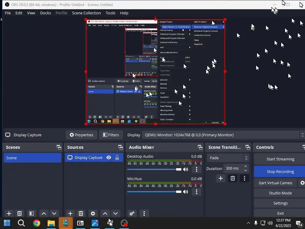Open virtual camera settings gear
305x229 pixels.
(x=302, y=183)
